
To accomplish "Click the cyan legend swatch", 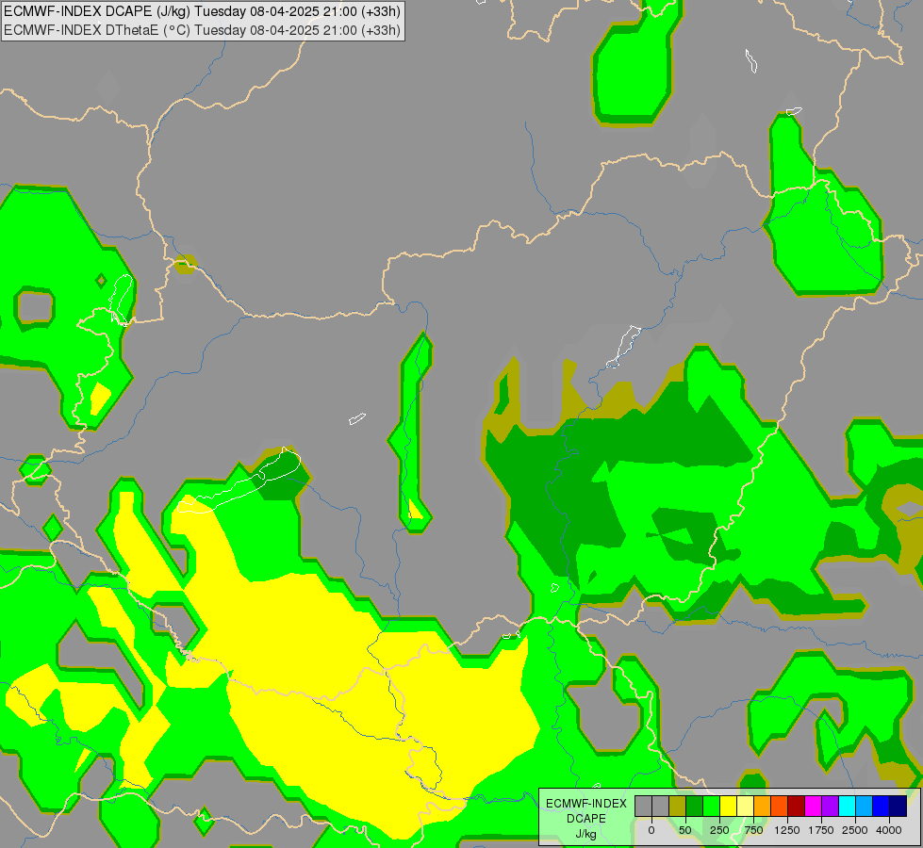I will click(x=847, y=806).
